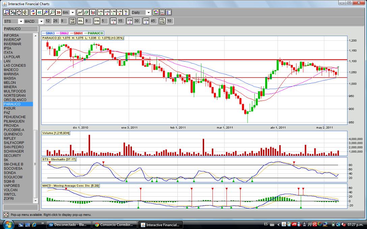Image resolution: width=367 pixels, height=229 pixels.
Task: Toggle the Bollinger Bands (BOL) overlay
Action: click(x=80, y=21)
